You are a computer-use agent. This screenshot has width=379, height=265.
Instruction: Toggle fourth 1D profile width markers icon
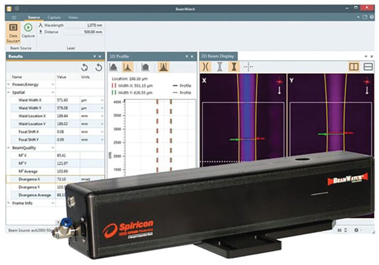click(163, 67)
